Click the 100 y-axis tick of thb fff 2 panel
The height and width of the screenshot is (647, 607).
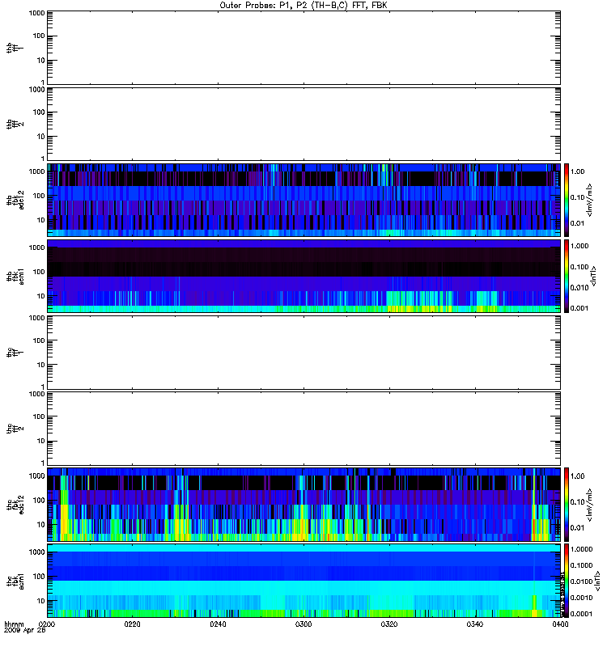pos(39,112)
